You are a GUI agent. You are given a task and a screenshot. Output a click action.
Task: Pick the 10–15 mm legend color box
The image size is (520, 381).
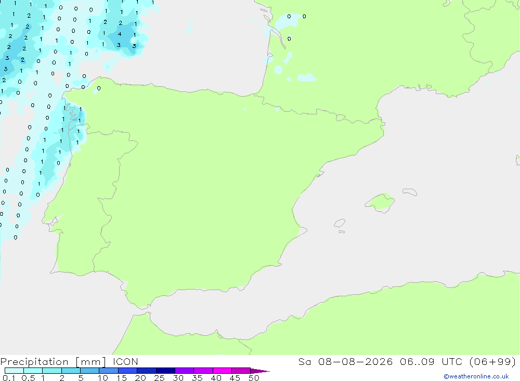click(109, 371)
